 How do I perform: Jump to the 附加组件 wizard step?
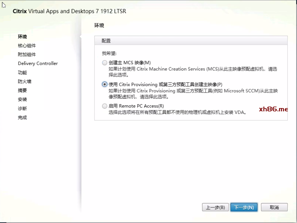[27, 54]
